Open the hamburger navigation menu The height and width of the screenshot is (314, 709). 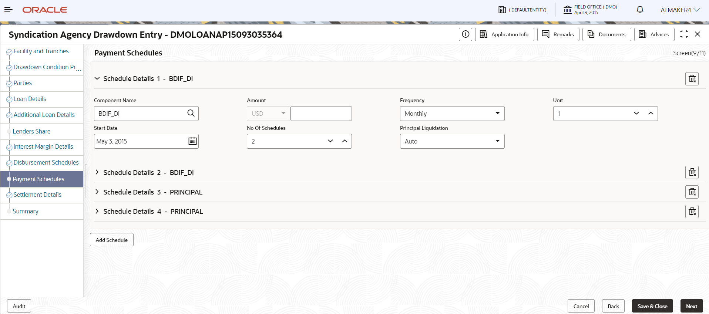(9, 10)
